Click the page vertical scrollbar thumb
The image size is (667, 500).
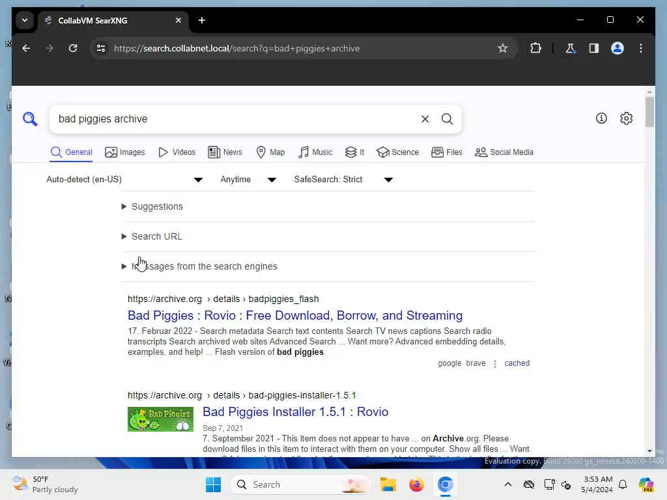(x=649, y=112)
